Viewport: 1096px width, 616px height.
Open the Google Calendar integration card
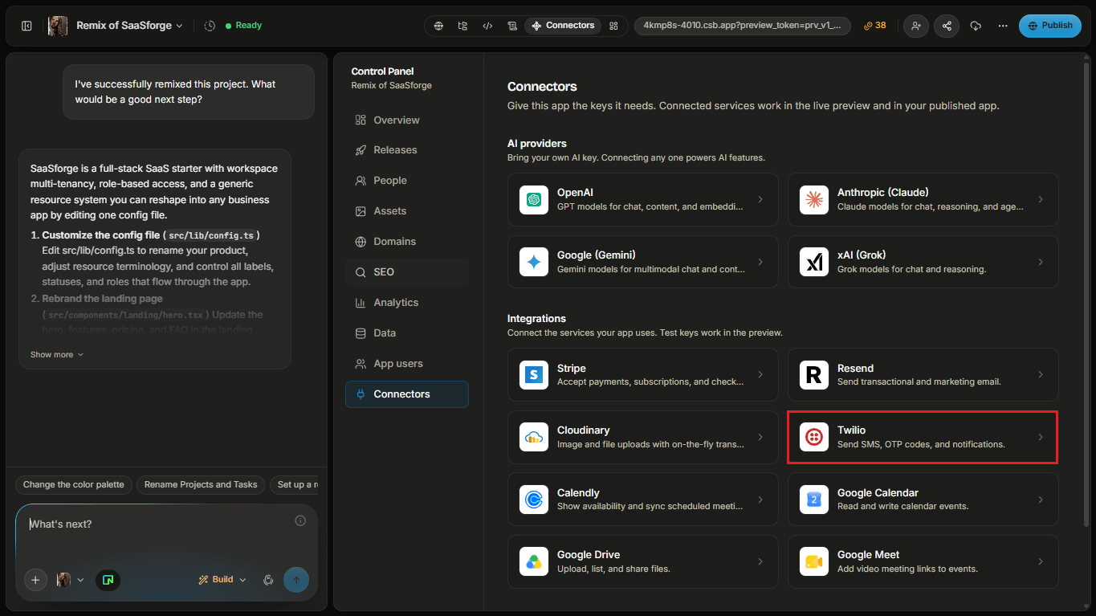pyautogui.click(x=923, y=500)
